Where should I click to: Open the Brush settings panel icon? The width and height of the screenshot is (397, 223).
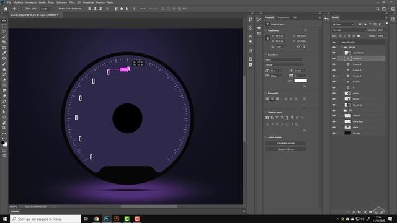259,19
